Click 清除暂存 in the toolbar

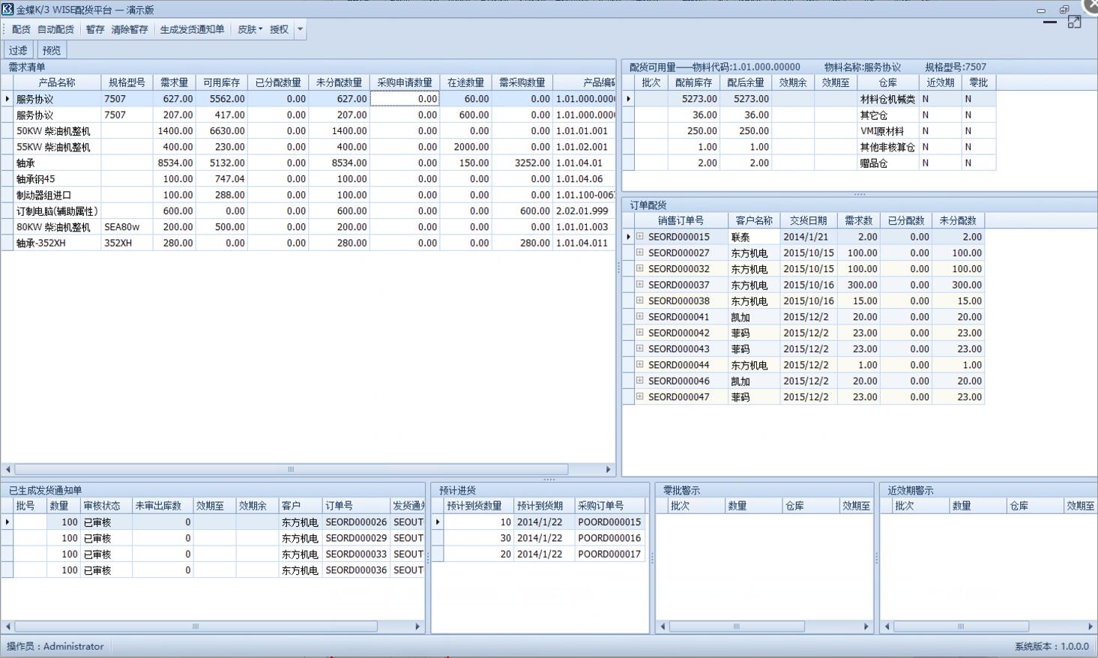130,29
